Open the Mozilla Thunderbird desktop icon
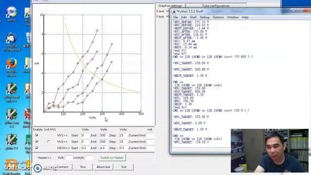 [x=12, y=42]
